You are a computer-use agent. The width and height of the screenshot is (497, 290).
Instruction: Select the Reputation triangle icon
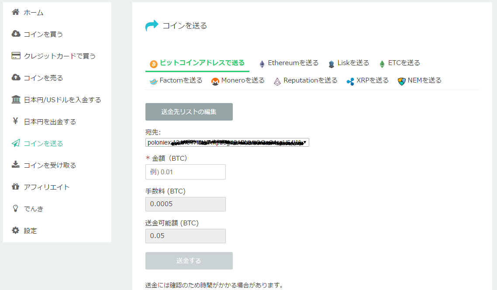click(x=277, y=80)
